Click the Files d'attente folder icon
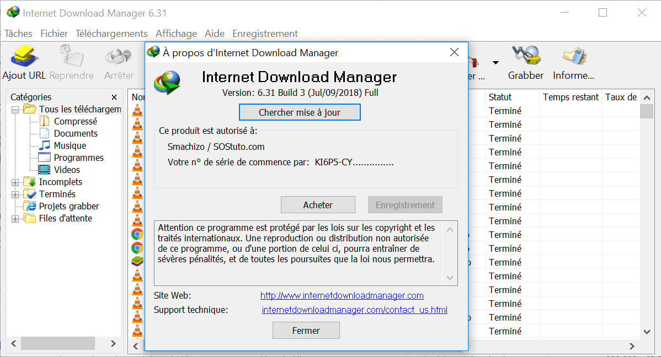 (x=29, y=218)
